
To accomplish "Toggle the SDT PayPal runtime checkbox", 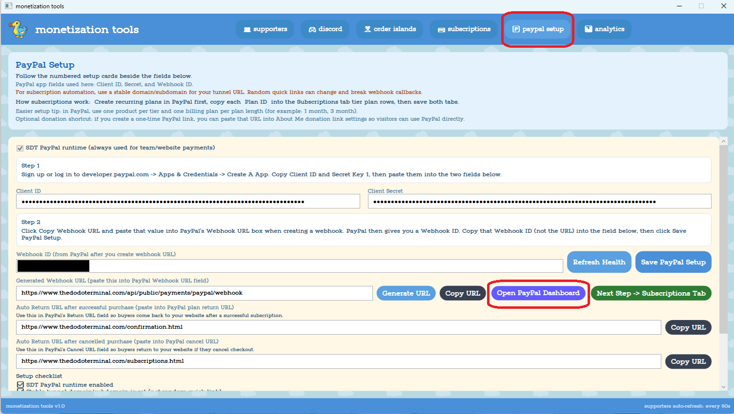I will [20, 148].
